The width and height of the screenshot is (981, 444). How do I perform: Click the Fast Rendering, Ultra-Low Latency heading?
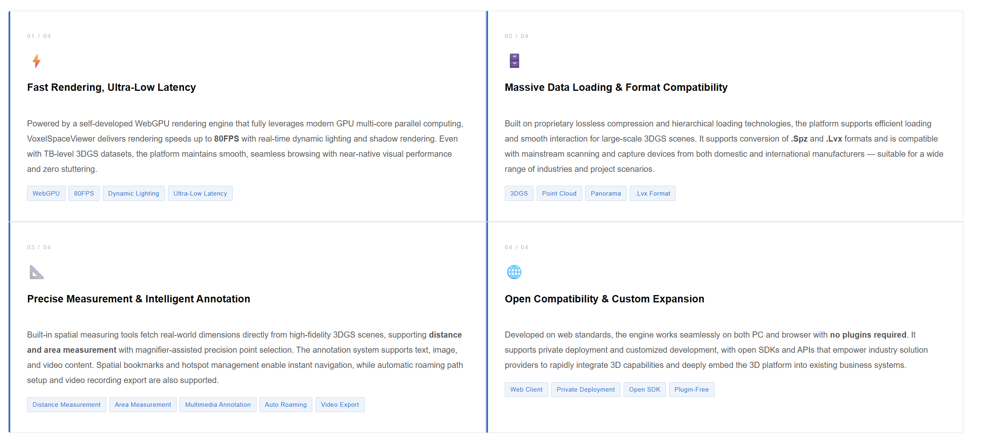[111, 87]
